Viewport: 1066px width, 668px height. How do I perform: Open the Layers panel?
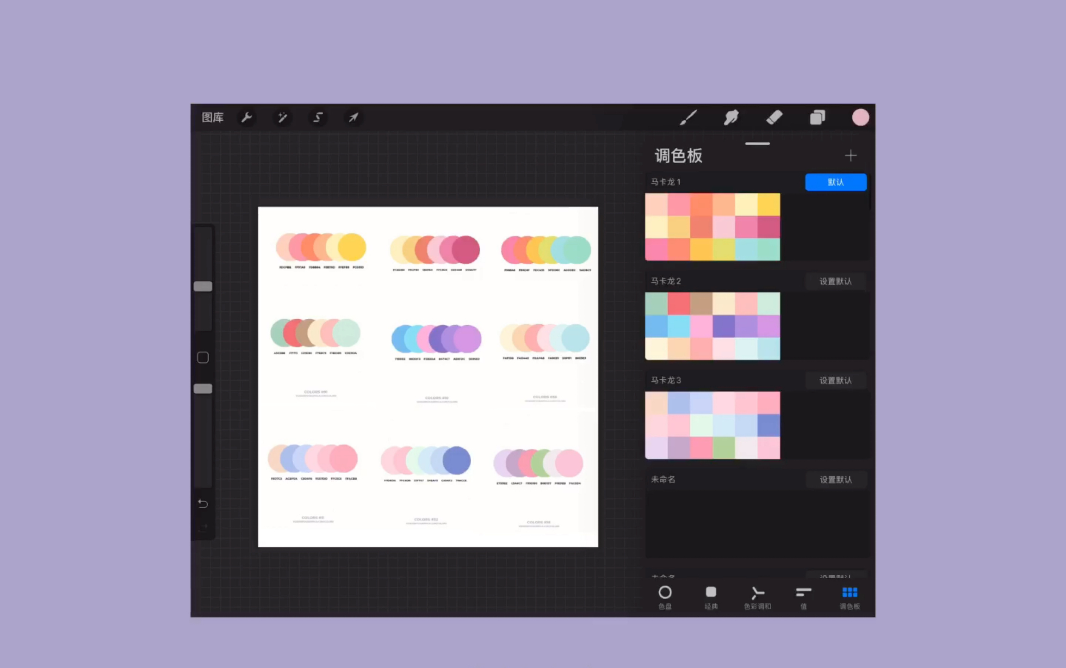[x=818, y=118]
